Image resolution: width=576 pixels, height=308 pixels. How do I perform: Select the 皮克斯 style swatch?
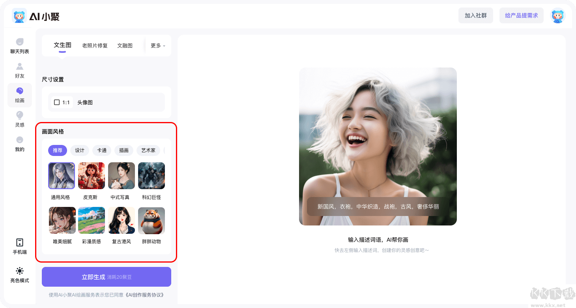click(x=91, y=175)
